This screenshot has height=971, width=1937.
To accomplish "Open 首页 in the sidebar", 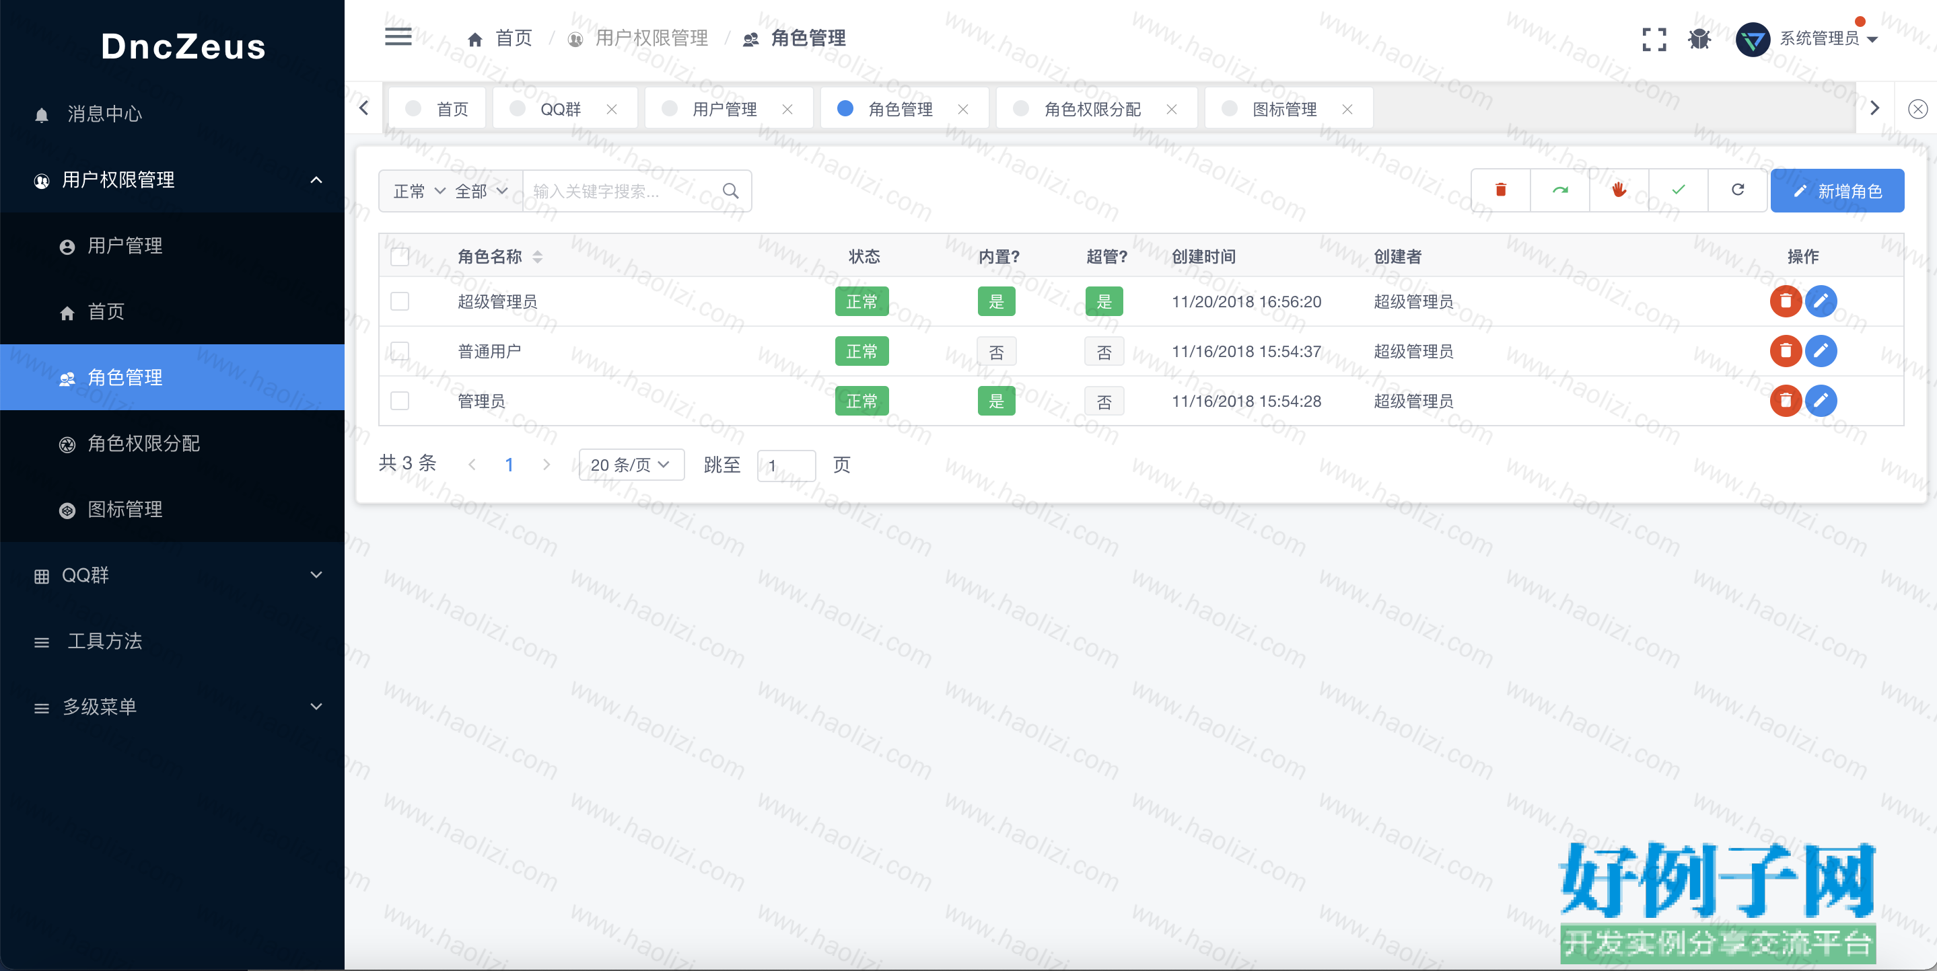I will pyautogui.click(x=172, y=312).
